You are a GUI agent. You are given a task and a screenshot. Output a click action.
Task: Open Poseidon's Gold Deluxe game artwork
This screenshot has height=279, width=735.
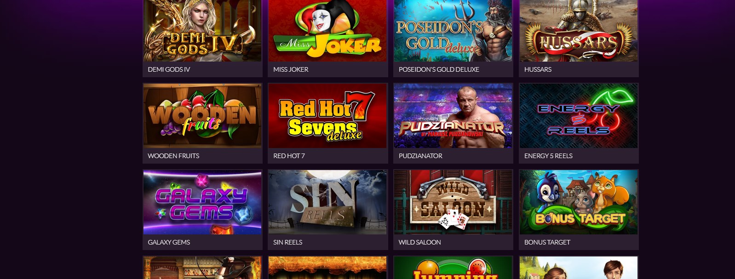pos(453,31)
